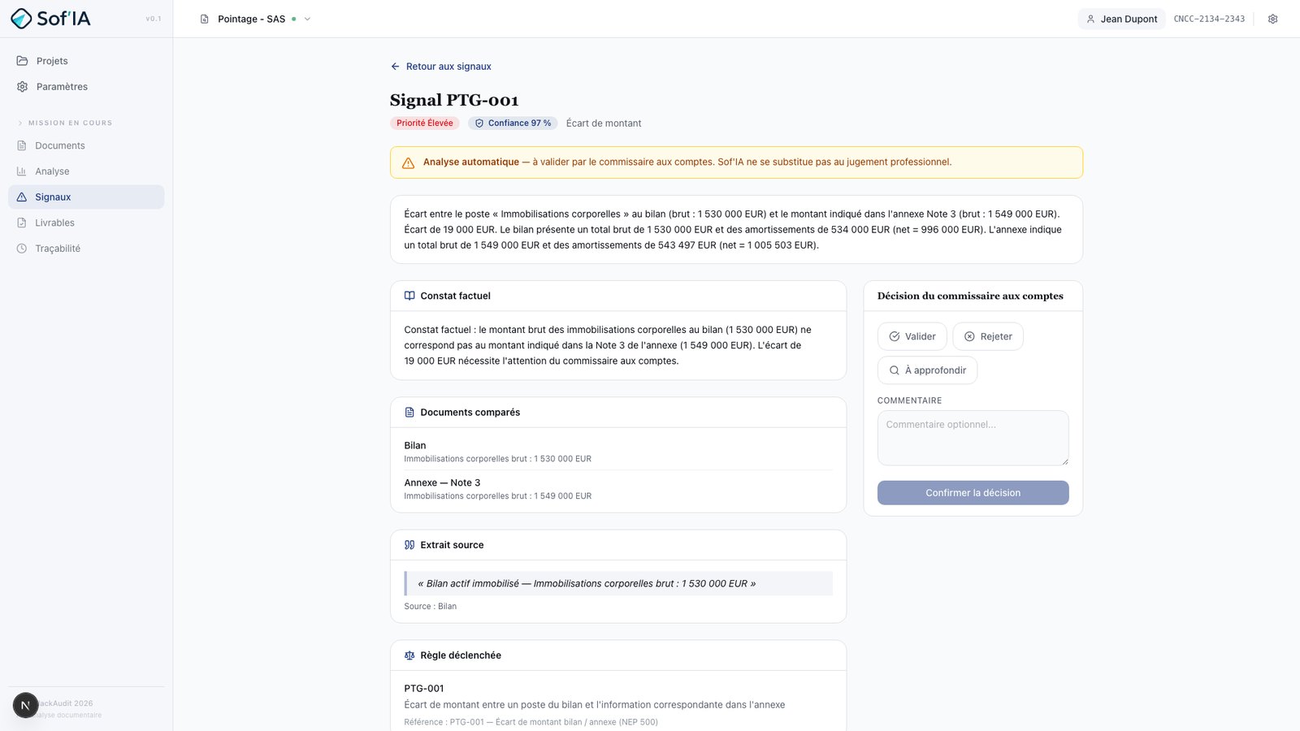1300x731 pixels.
Task: Click the Priorité Élevée badge
Action: pyautogui.click(x=425, y=123)
